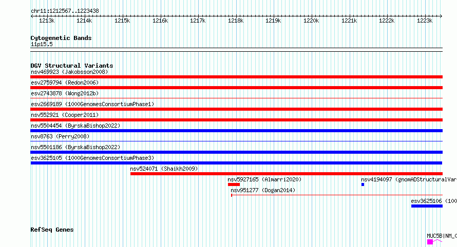Select the short red bar of nsv5927165
The height and width of the screenshot is (247, 457).
click(x=234, y=184)
